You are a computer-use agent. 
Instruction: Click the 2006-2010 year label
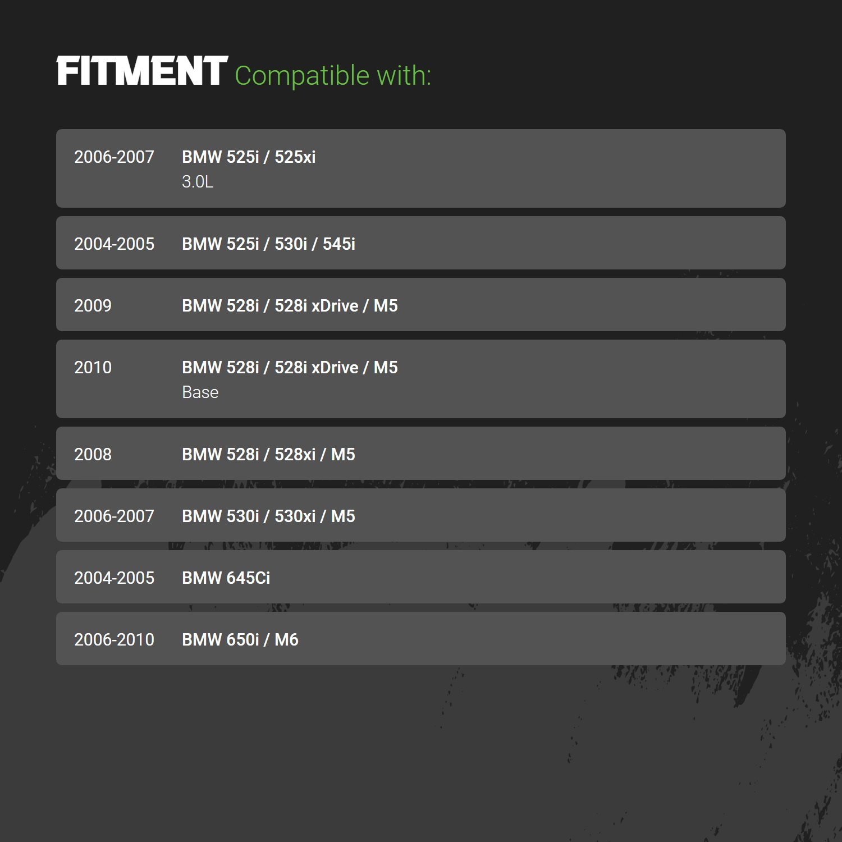click(114, 639)
